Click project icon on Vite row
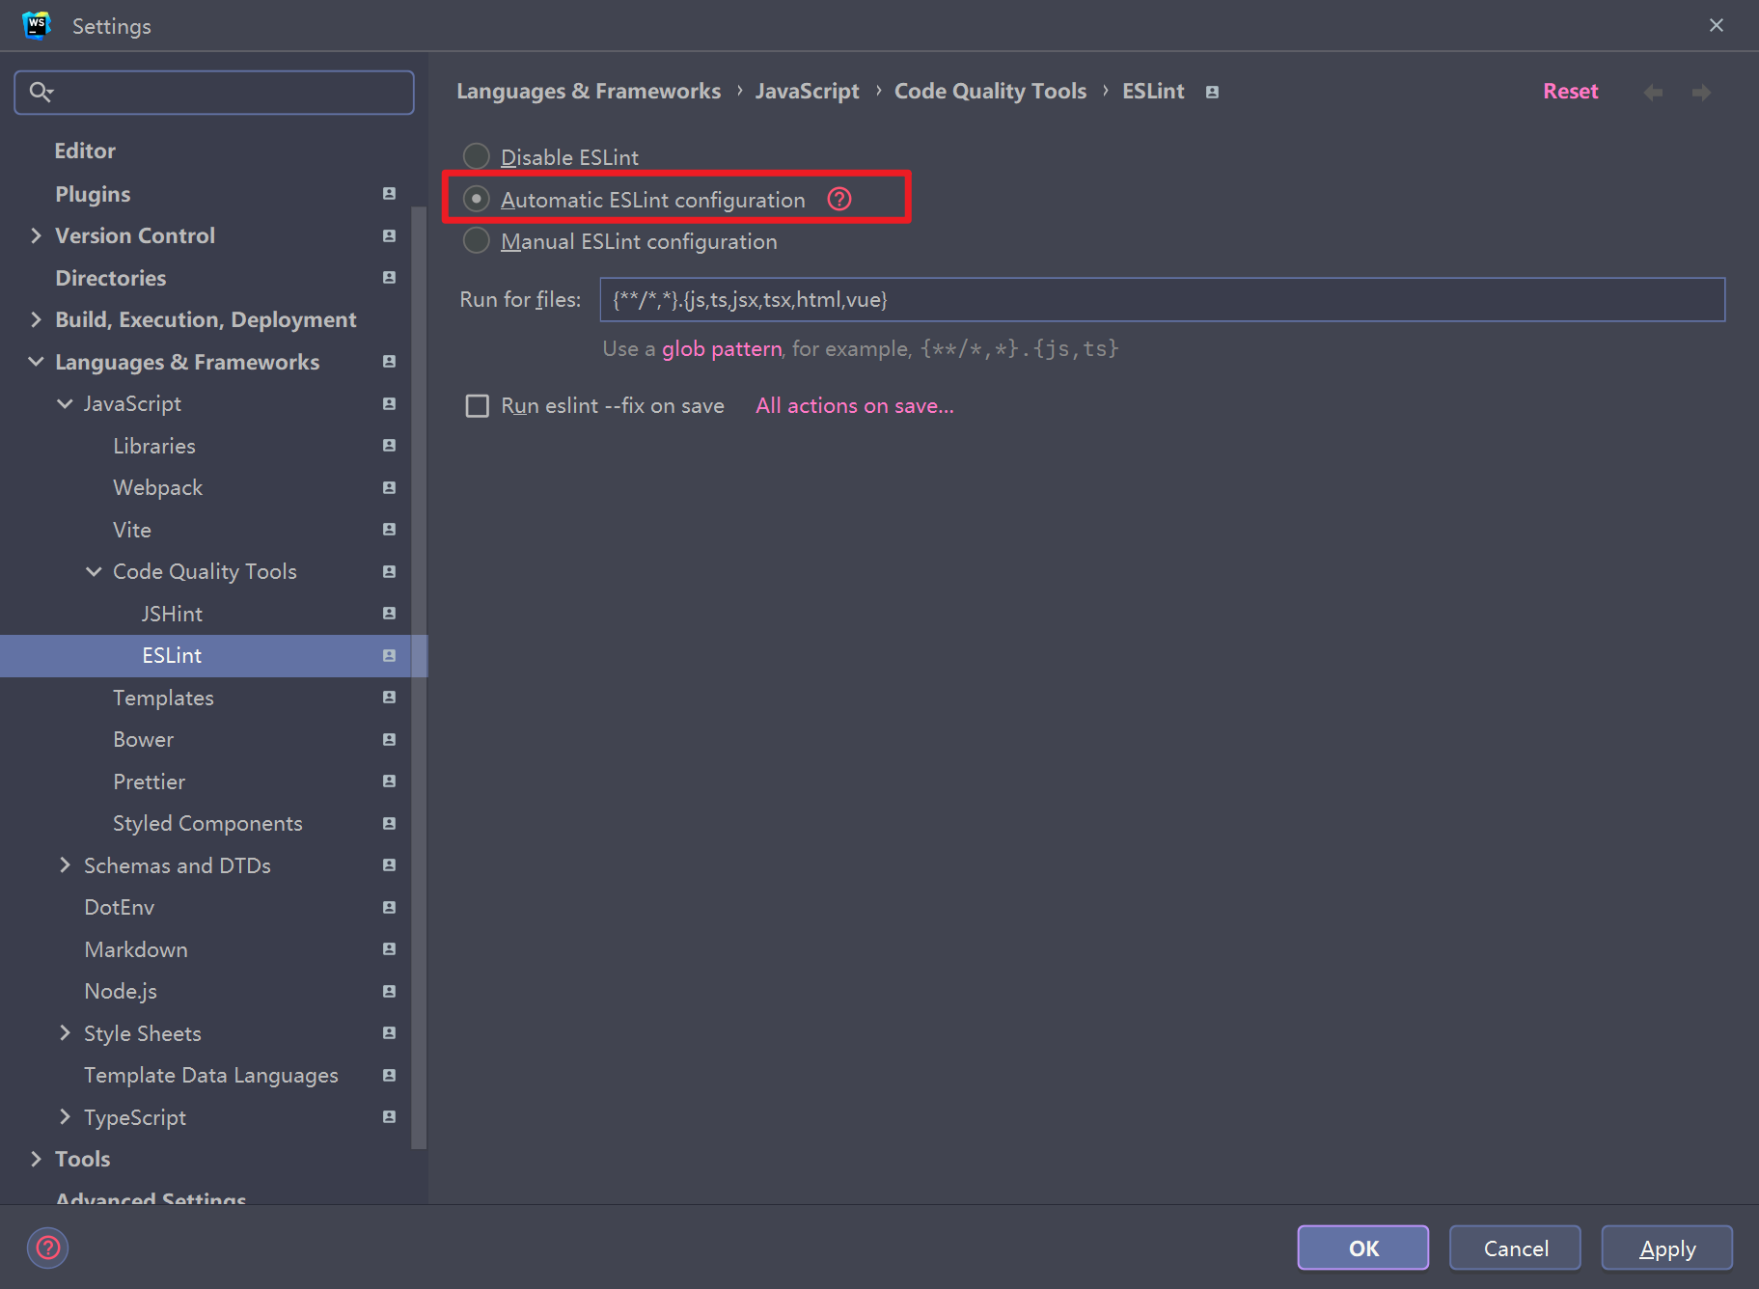The height and width of the screenshot is (1289, 1759). pyautogui.click(x=389, y=529)
